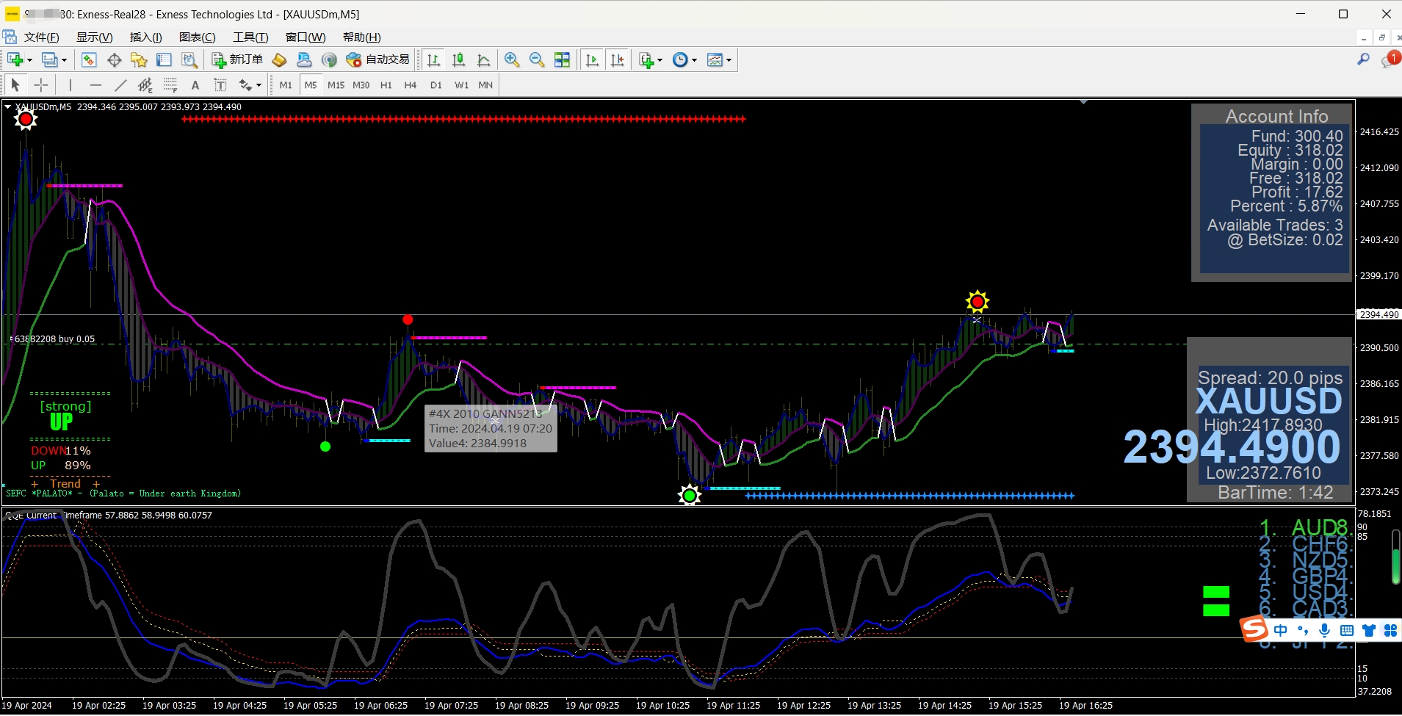Switch to the H1 timeframe
1402x716 pixels.
tap(386, 85)
